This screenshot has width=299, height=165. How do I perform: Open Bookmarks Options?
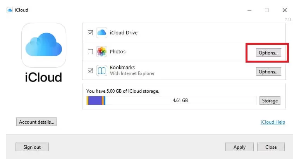pos(268,71)
